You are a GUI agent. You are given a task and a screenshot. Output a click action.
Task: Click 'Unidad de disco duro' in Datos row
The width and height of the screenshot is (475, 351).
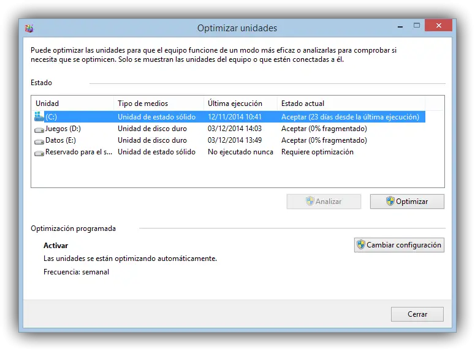pyautogui.click(x=152, y=140)
